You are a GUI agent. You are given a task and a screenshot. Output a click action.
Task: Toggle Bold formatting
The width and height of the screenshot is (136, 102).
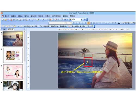[74, 23]
